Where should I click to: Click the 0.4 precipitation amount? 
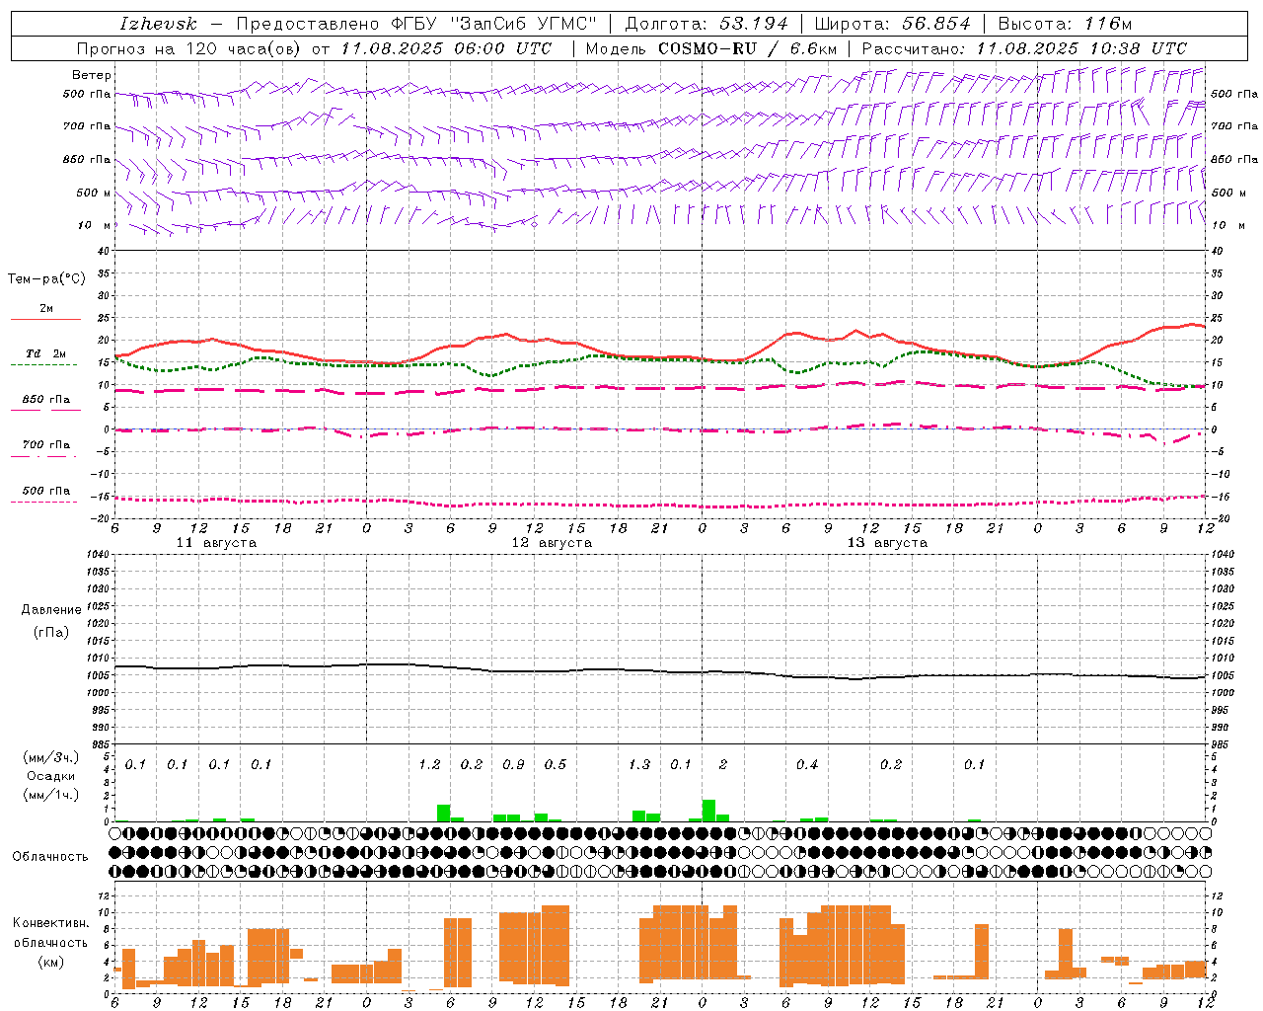pyautogui.click(x=807, y=765)
